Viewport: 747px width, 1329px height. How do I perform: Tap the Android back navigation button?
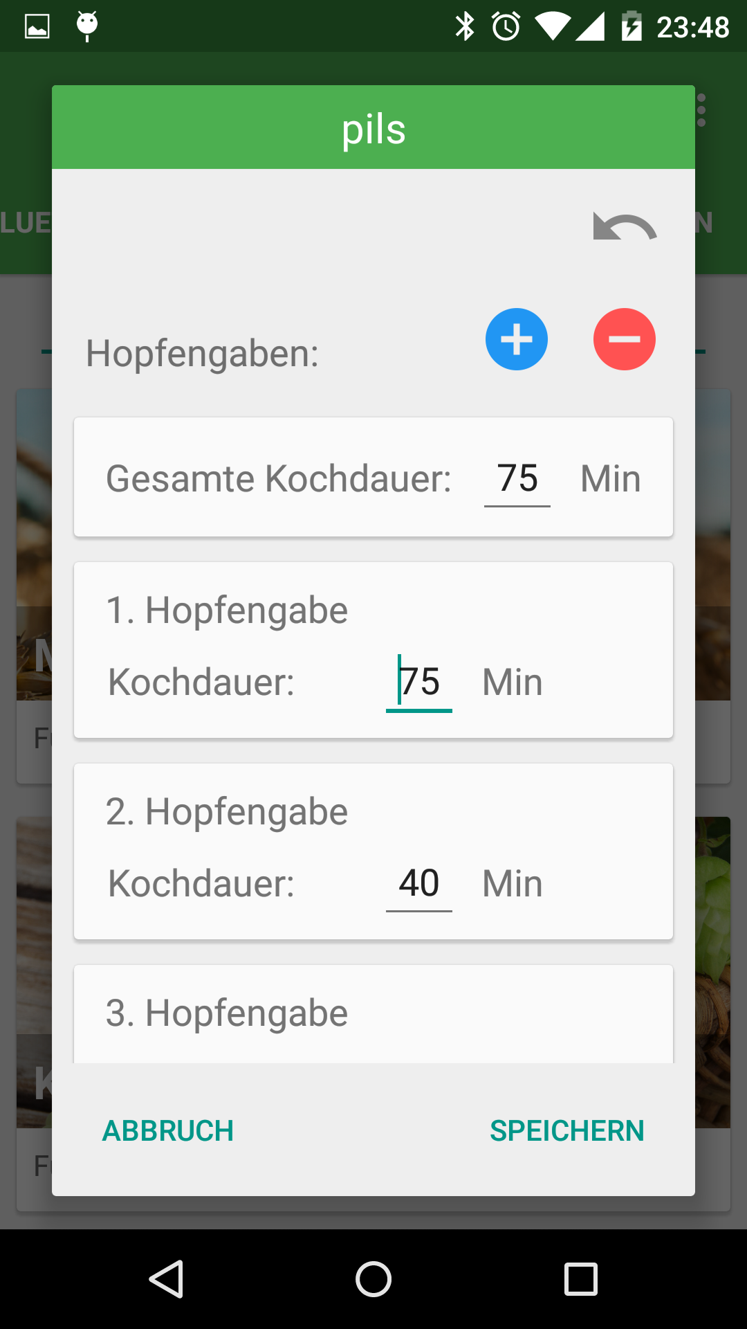(167, 1278)
